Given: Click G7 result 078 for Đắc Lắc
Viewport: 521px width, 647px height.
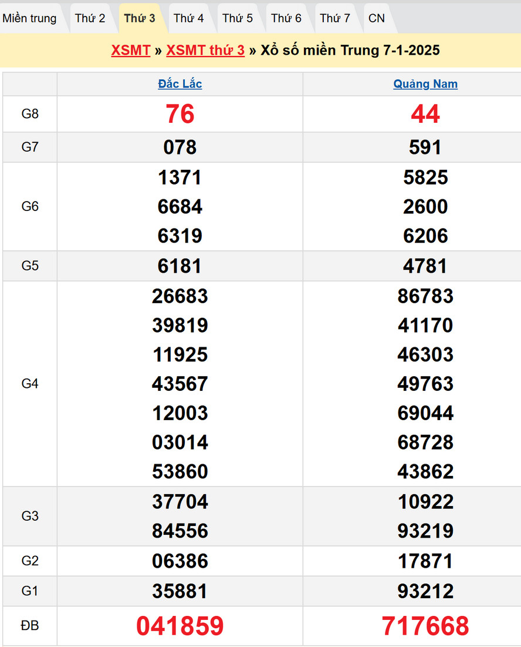Looking at the screenshot, I should [x=180, y=147].
